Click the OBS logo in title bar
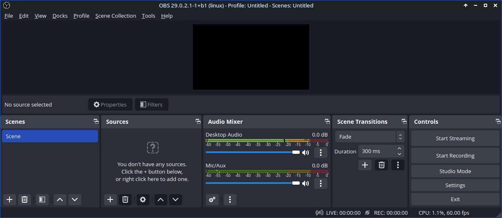Screen dimensions: 502x218 [6, 5]
